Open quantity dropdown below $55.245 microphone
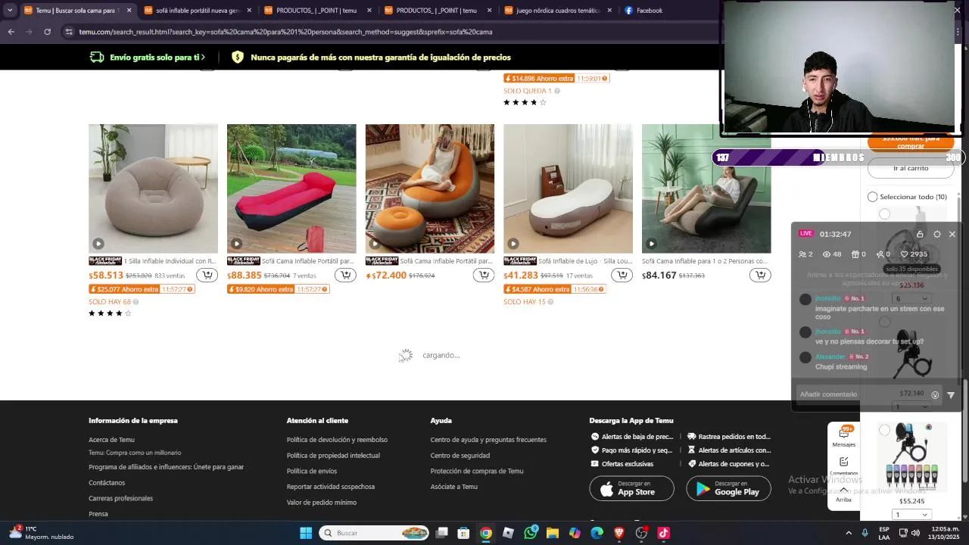This screenshot has width=969, height=545. [x=911, y=515]
